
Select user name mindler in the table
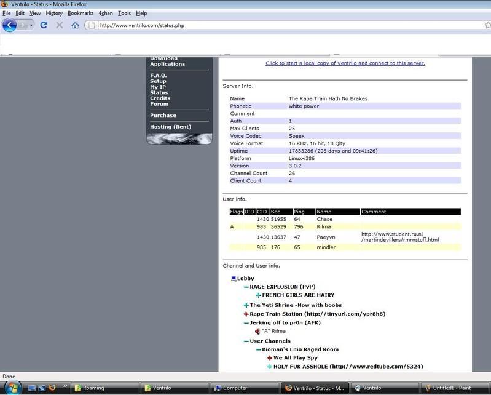tap(326, 247)
